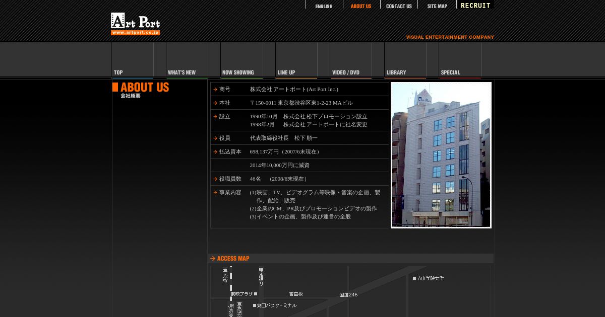
Task: Click 明治通り label on the map
Action: [261, 277]
